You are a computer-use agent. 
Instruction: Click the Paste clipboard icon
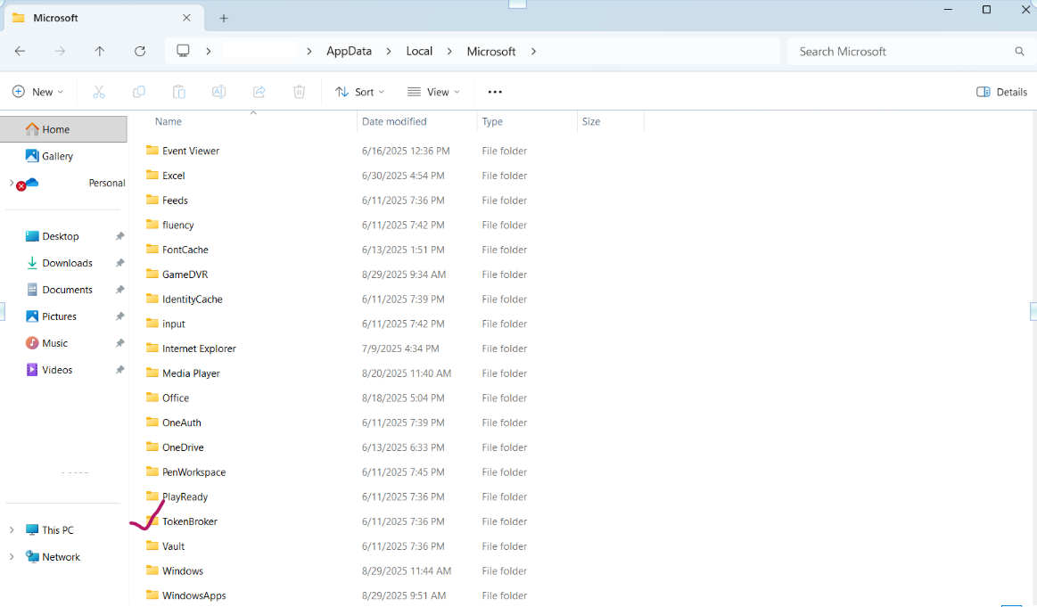179,92
